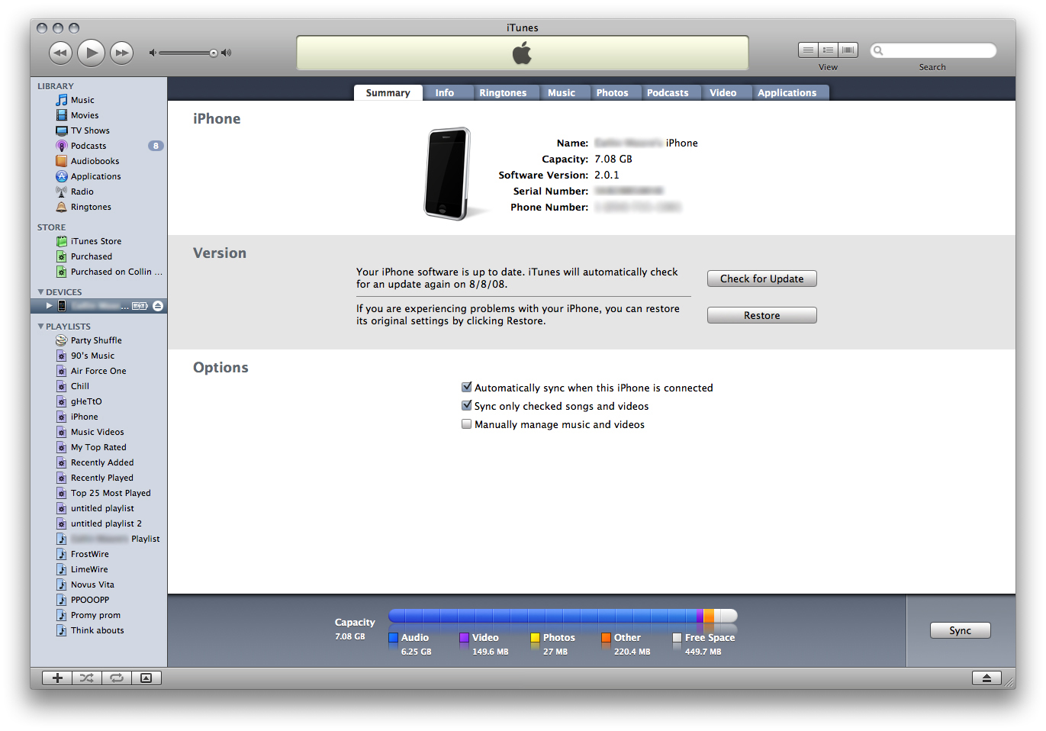This screenshot has height=731, width=1046.
Task: Open the TV Shows library icon
Action: pyautogui.click(x=62, y=130)
